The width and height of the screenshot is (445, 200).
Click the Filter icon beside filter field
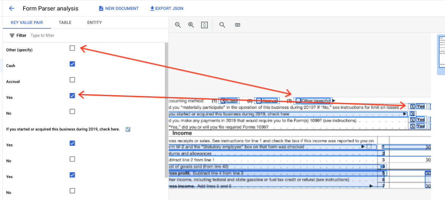[12, 36]
